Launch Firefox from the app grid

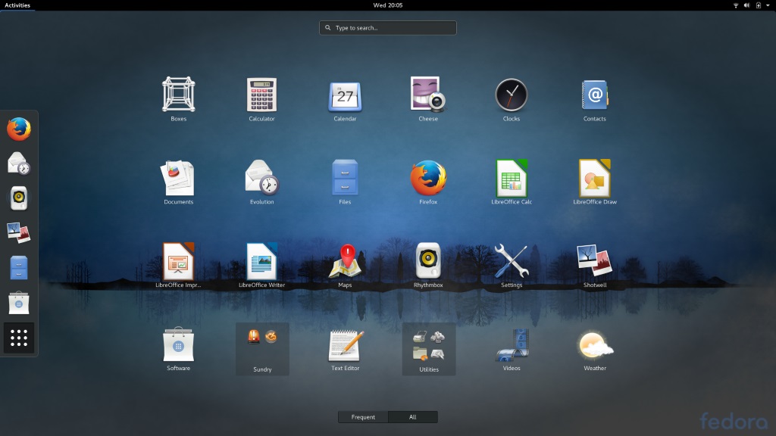pos(428,182)
